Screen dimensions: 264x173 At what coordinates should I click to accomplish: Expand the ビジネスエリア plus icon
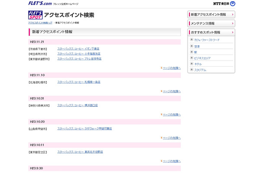pos(191,58)
